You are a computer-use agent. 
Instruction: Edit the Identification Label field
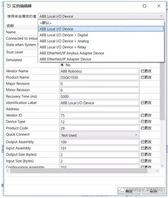point(99,103)
